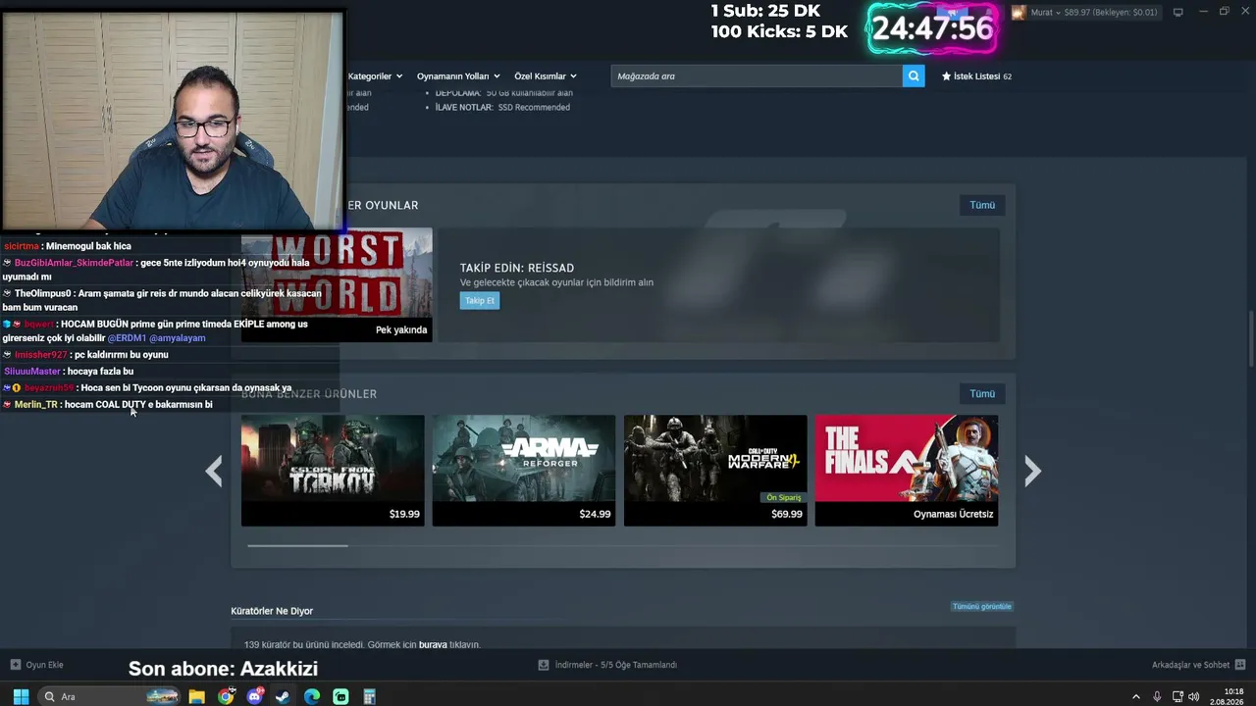
Task: Click Murat's profile avatar picture
Action: (1019, 13)
